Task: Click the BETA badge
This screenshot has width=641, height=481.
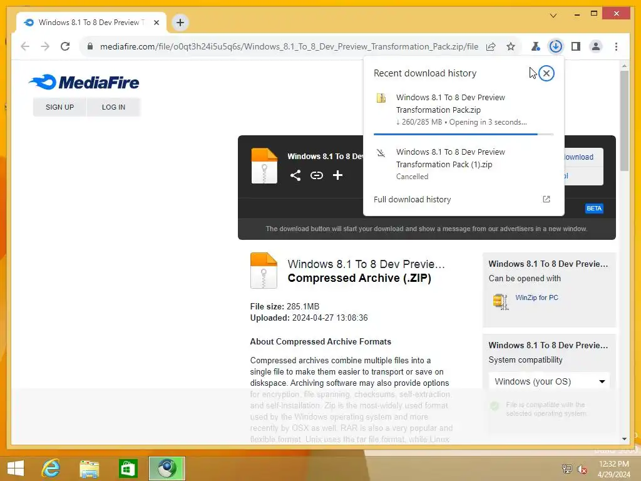Action: coord(594,208)
